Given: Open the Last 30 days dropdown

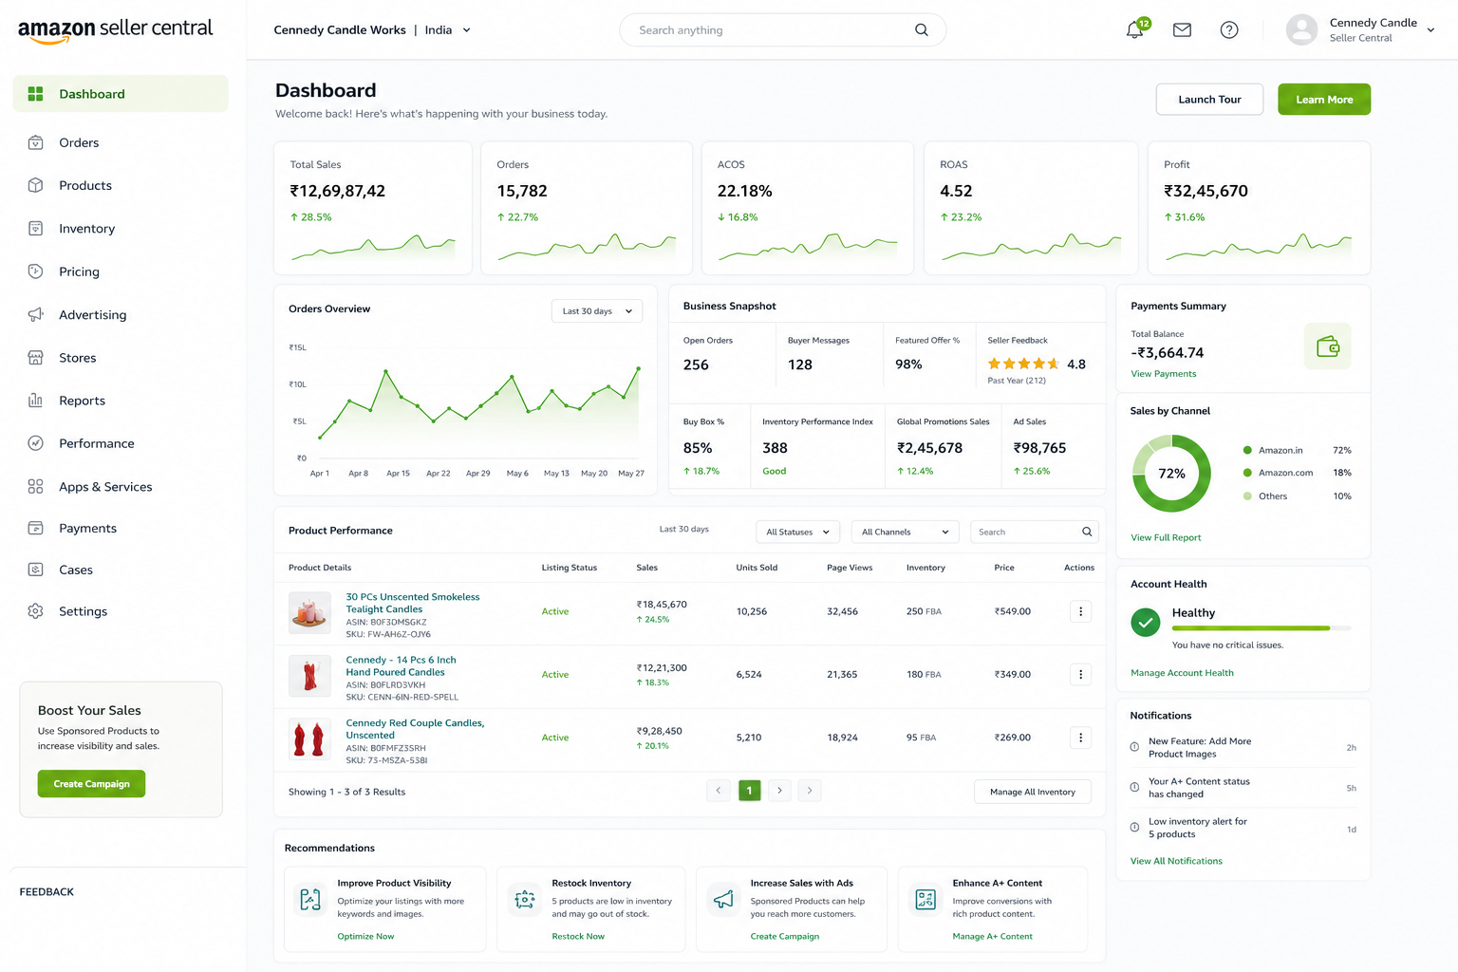Looking at the screenshot, I should click(x=597, y=311).
